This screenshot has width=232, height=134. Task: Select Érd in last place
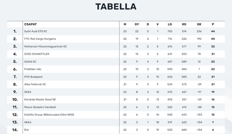(26, 130)
